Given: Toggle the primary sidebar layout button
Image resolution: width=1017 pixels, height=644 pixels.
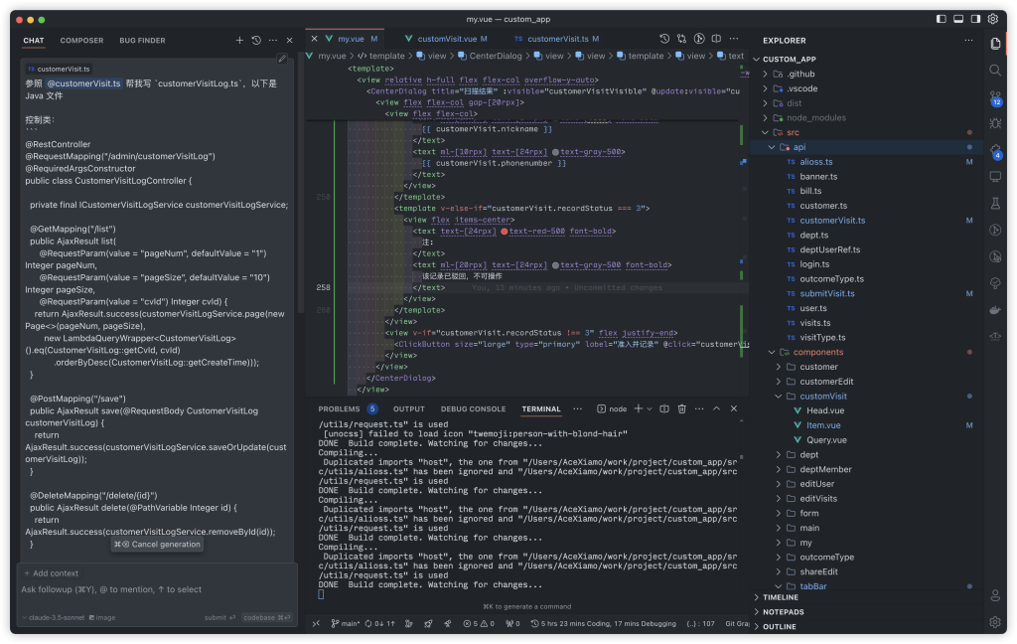Looking at the screenshot, I should [941, 19].
